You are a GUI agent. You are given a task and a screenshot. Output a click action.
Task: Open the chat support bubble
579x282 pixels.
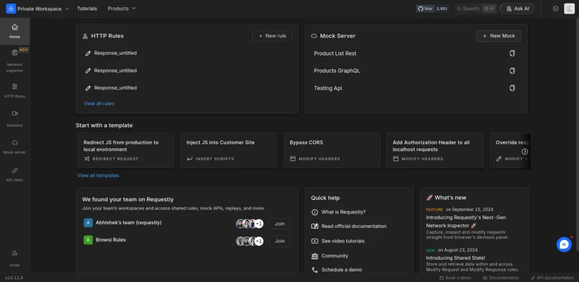coord(564,244)
